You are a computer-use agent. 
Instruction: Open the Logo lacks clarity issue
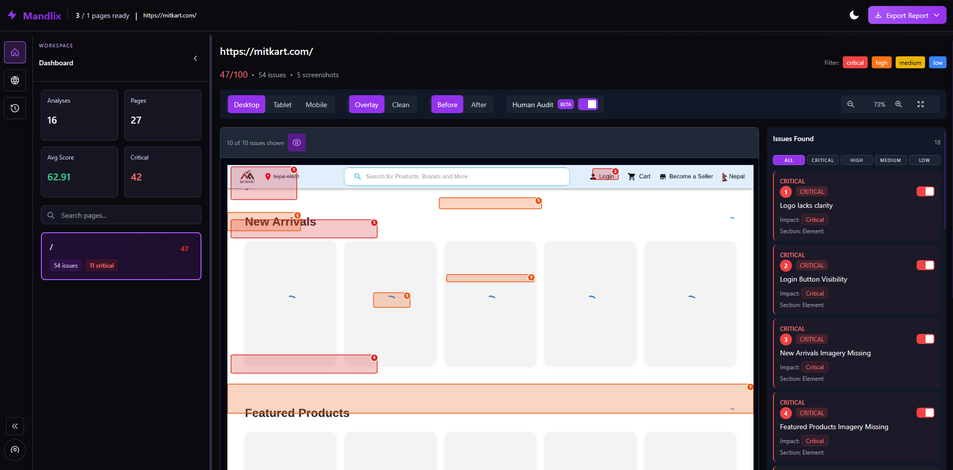tap(857, 207)
